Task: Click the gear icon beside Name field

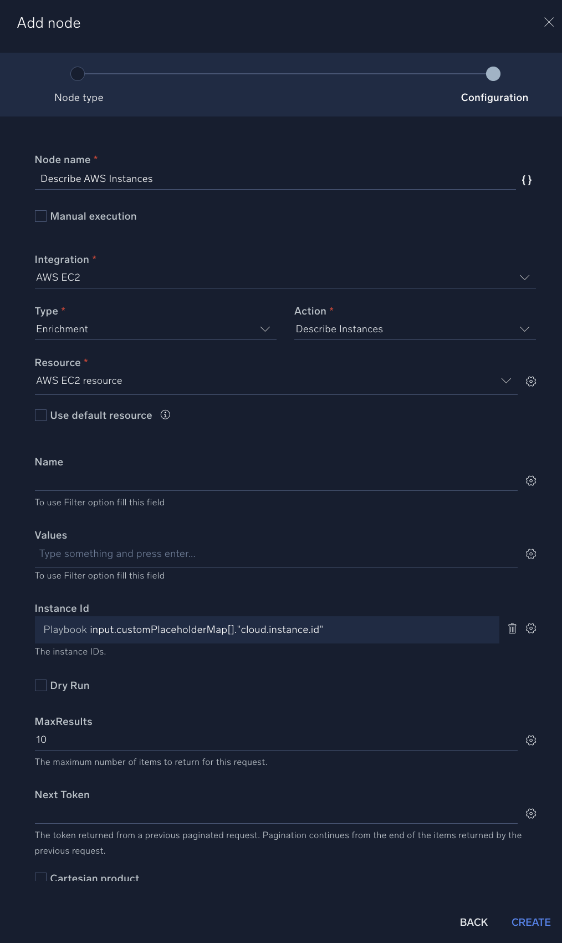Action: (x=531, y=480)
